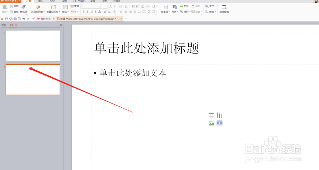319x170 pixels.
Task: Click the plus button to add new tab
Action: click(126, 19)
